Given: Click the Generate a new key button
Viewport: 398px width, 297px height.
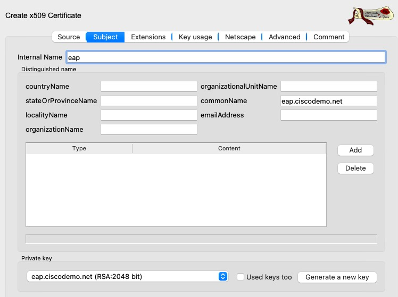Looking at the screenshot, I should (337, 277).
